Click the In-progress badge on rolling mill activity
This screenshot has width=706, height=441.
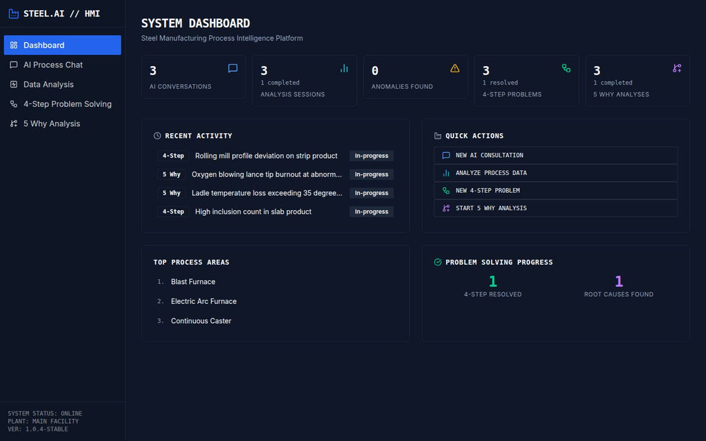(371, 156)
